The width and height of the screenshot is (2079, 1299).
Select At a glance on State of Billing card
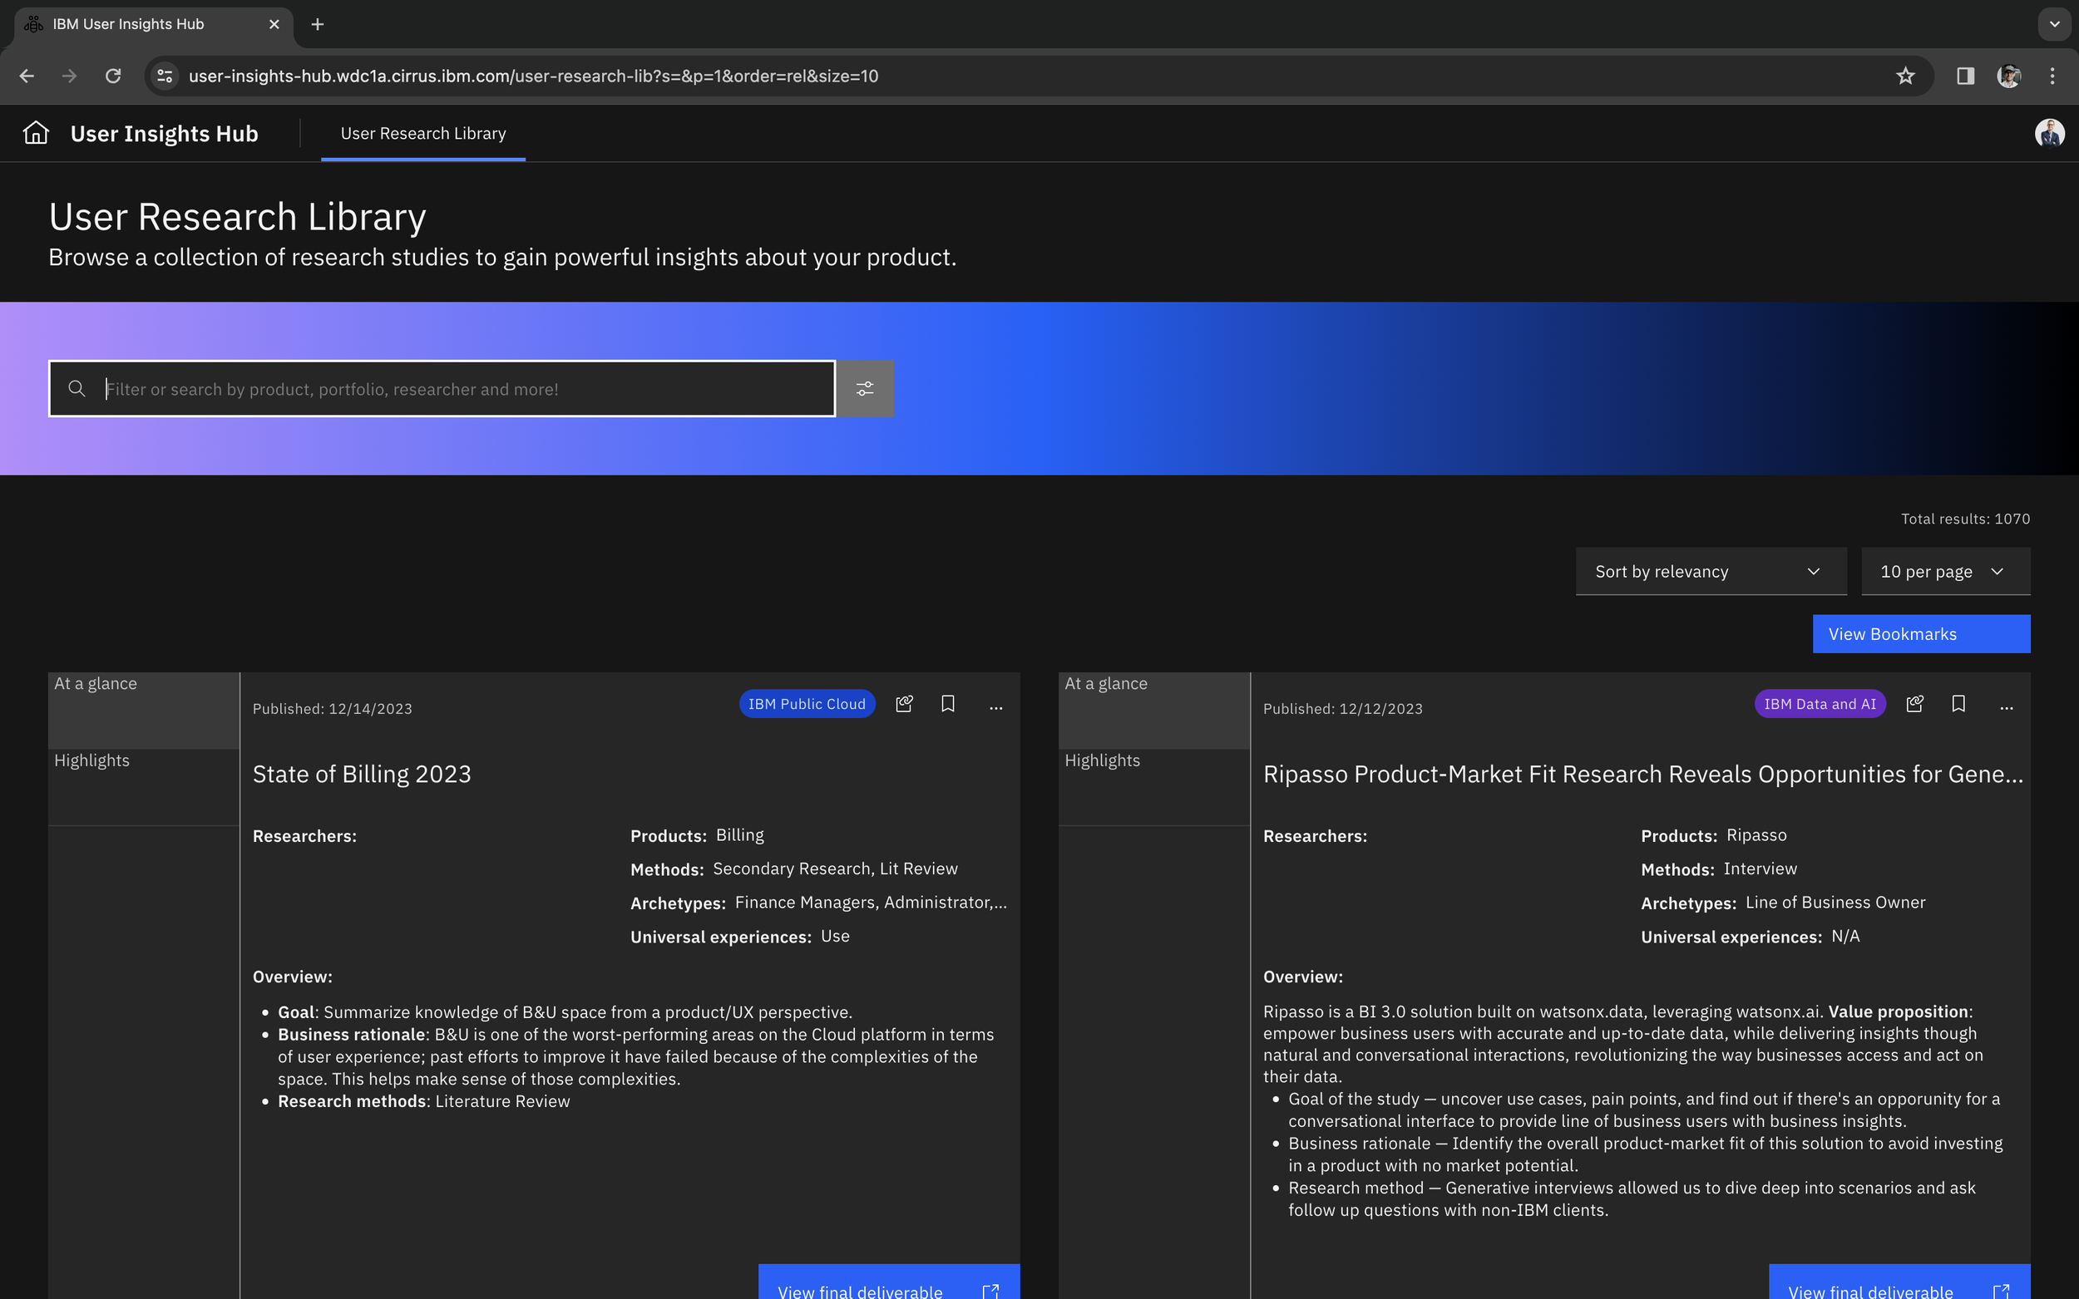tap(144, 711)
